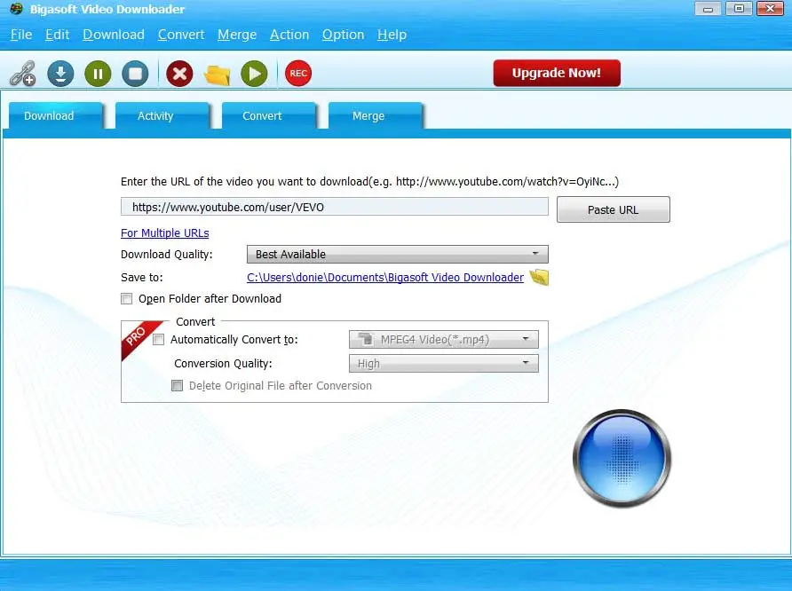Open the Convert menu in menu bar

pos(181,35)
